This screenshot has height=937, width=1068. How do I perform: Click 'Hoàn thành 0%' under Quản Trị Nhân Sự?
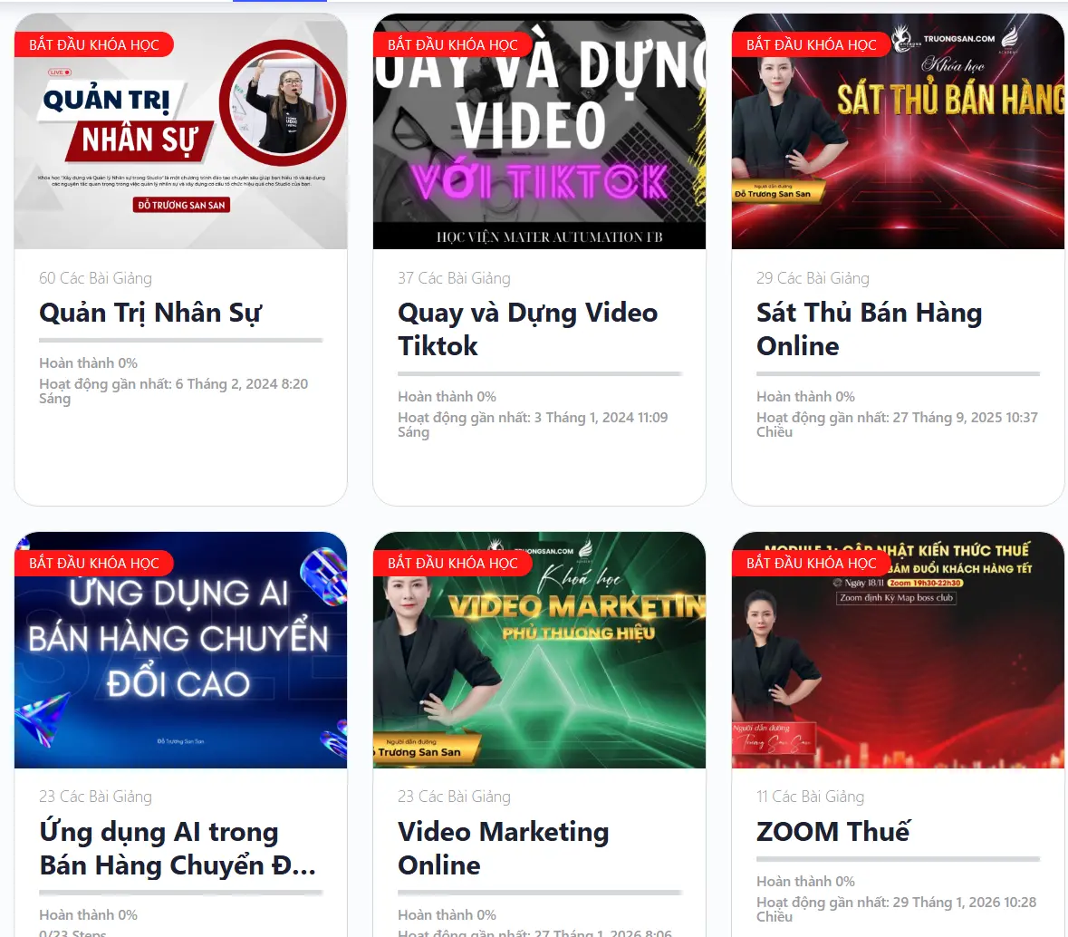[89, 363]
